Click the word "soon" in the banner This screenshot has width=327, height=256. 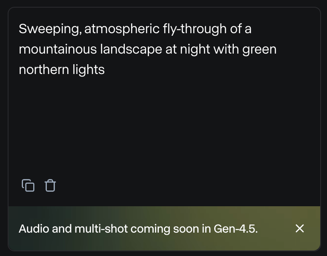[x=186, y=229]
